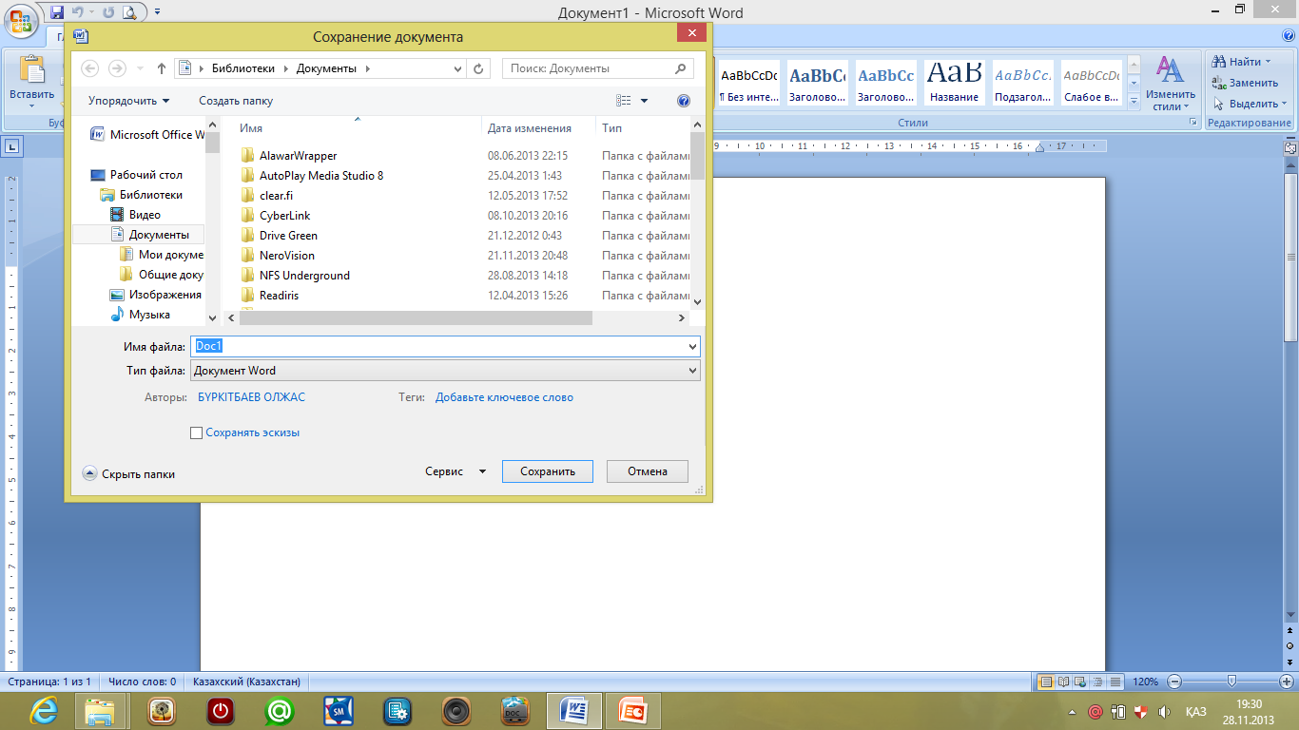Click the dialog Help question mark icon
Viewport: 1299px width, 730px height.
(683, 101)
